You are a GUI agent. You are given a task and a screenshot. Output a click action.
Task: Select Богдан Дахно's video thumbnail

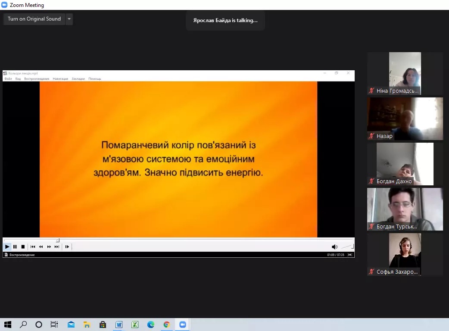[x=405, y=164]
